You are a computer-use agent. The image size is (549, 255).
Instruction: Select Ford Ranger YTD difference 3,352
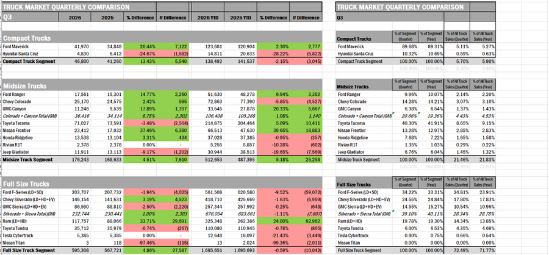[x=306, y=94]
